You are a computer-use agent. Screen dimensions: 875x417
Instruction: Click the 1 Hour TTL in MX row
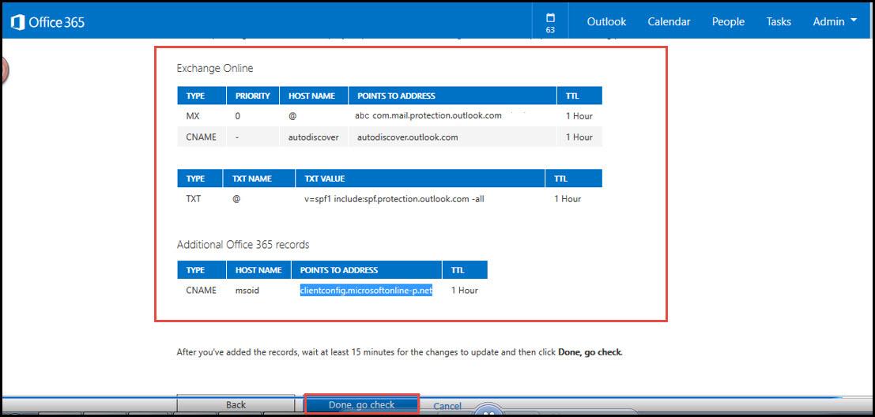tap(579, 116)
